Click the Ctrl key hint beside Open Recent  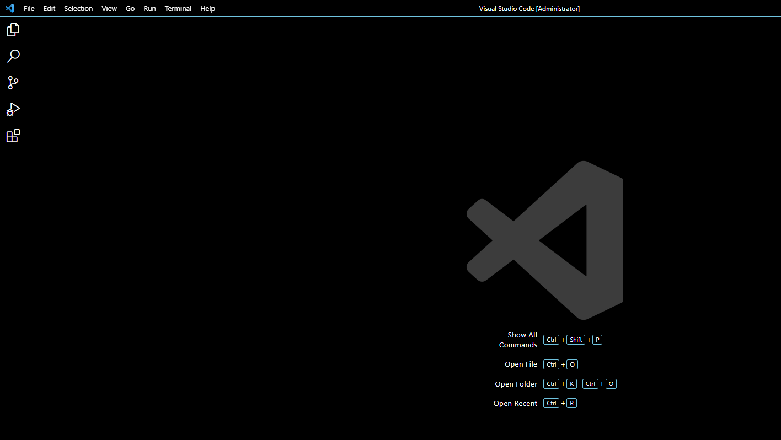(552, 404)
